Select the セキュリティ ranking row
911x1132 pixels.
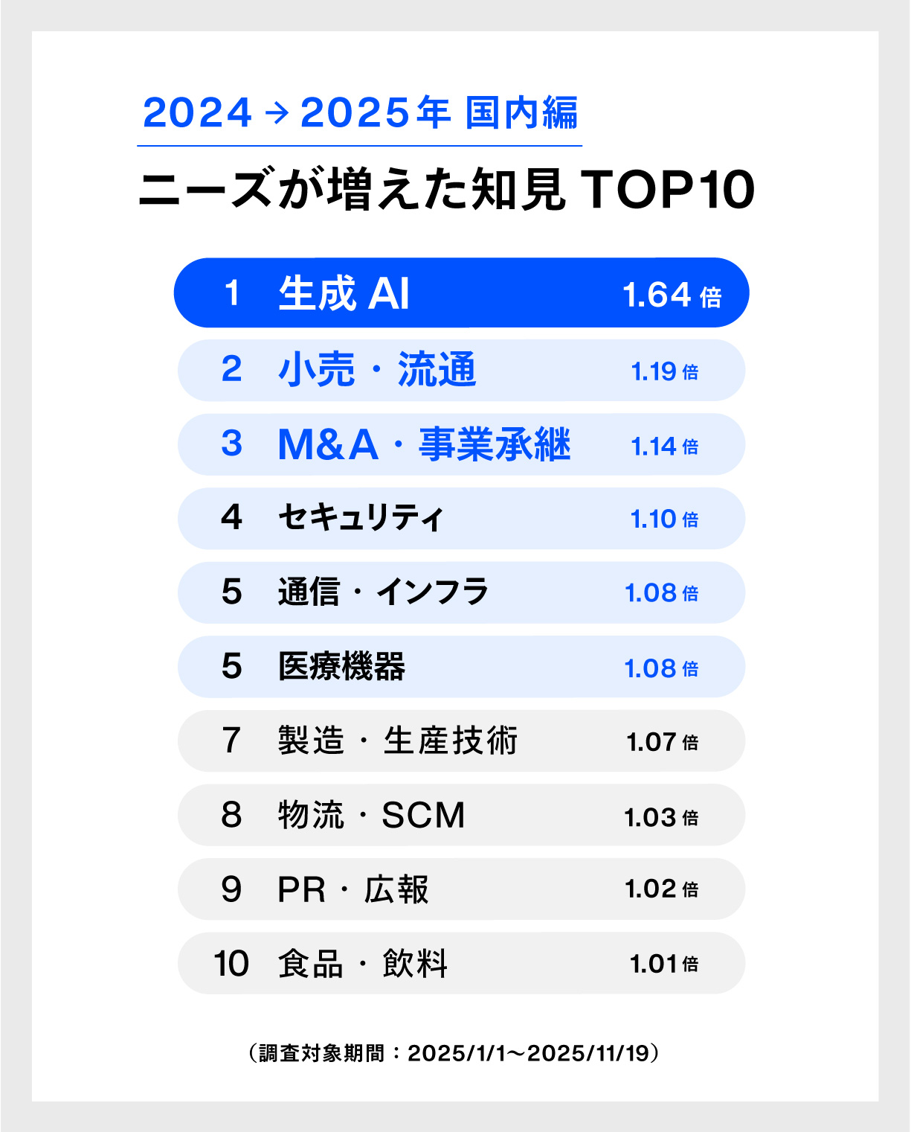pyautogui.click(x=461, y=519)
